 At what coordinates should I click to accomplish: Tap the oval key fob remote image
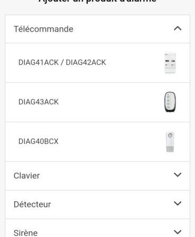(170, 102)
